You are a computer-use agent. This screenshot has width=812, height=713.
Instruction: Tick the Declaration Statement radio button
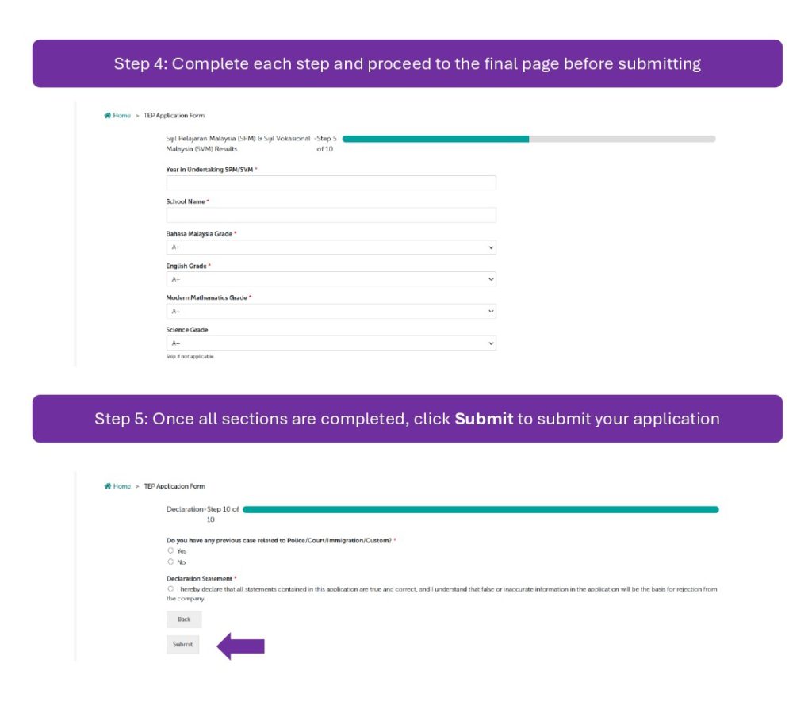coord(170,589)
